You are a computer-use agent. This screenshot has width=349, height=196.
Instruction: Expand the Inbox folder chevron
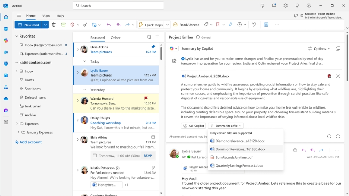coord(17,71)
